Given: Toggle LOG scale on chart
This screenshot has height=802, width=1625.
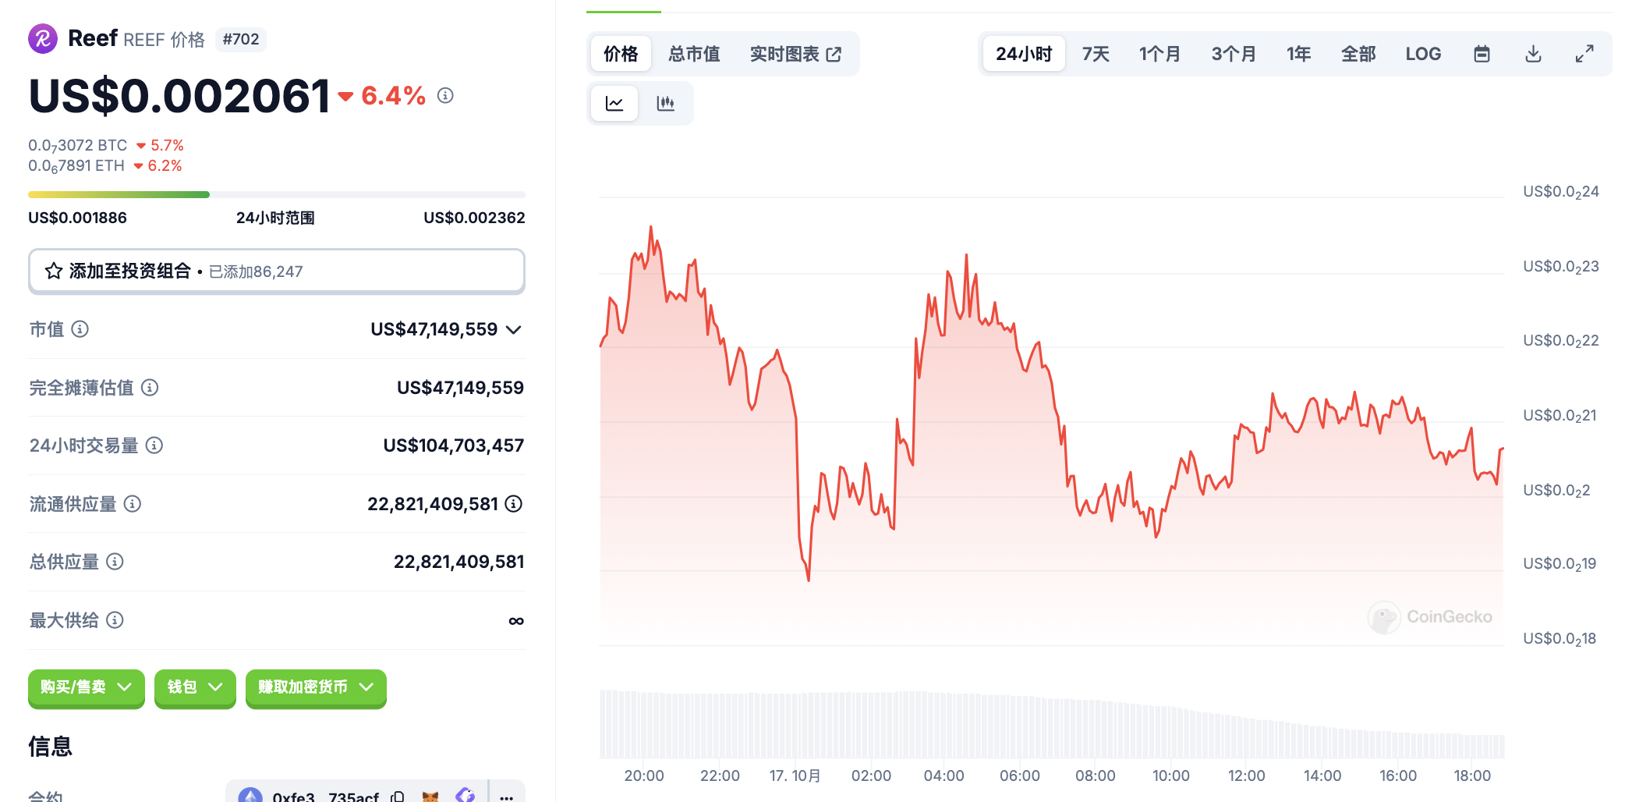Looking at the screenshot, I should 1423,54.
